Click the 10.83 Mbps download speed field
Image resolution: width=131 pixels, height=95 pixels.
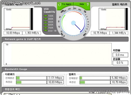[x=13, y=33]
